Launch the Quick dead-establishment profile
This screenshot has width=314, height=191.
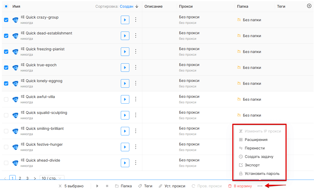pos(125,36)
